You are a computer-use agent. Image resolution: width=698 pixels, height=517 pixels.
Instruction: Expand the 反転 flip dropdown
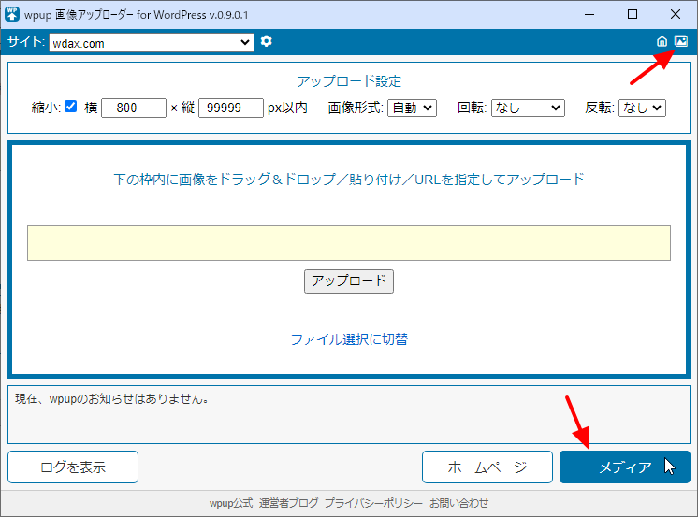point(642,108)
